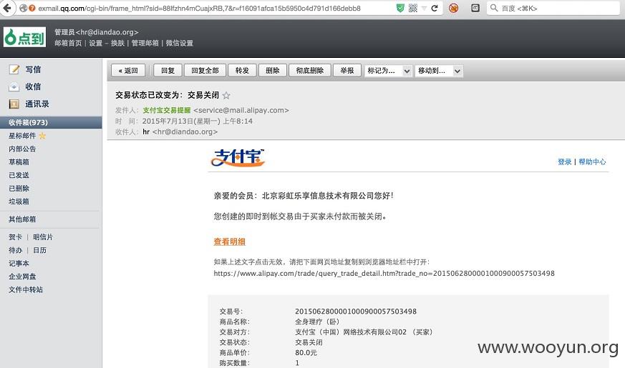Click Alipay 帮助中心 help center link

pos(592,161)
